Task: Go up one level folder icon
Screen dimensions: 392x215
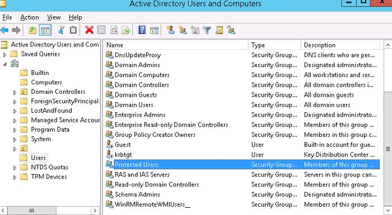Action: click(32, 30)
